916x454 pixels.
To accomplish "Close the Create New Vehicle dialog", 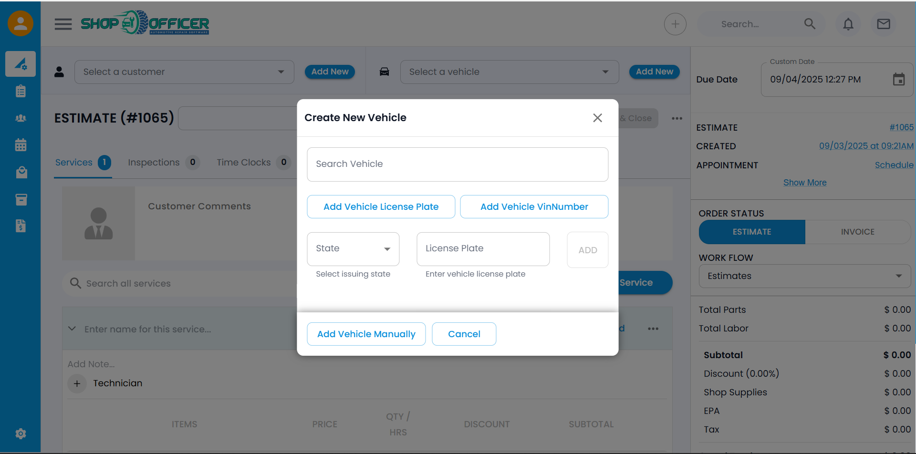I will (597, 118).
